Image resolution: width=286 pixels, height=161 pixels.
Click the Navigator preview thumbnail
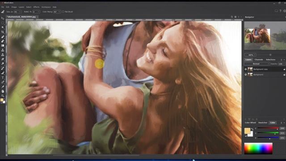pyautogui.click(x=265, y=36)
